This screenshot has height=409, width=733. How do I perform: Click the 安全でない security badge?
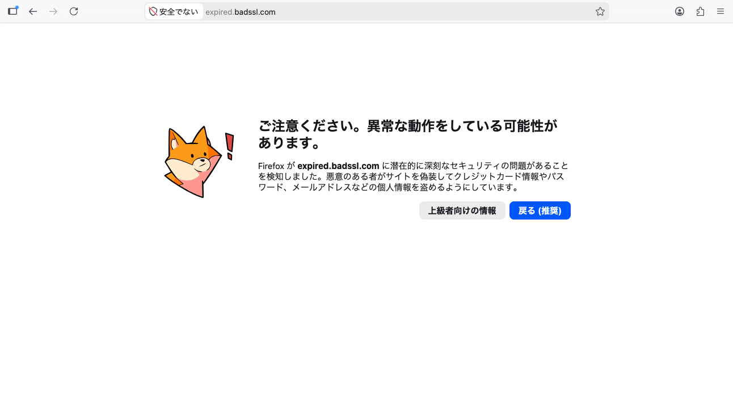coord(174,11)
